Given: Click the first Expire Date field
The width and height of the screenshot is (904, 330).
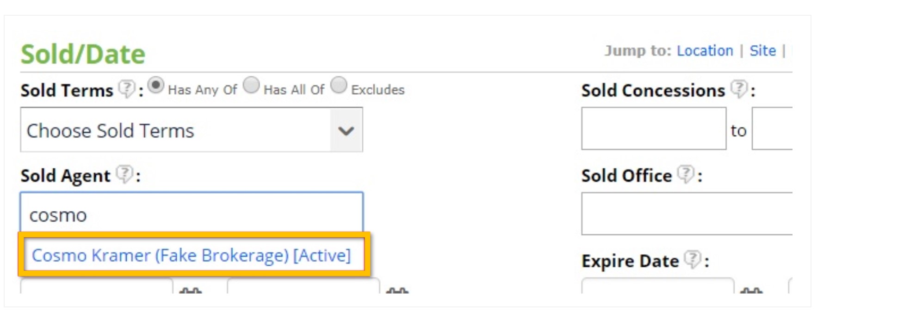Looking at the screenshot, I should point(657,287).
